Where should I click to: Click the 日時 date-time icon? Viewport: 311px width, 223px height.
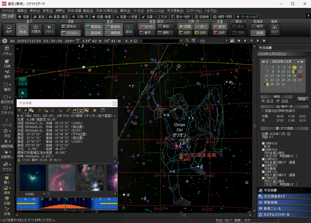pos(7,63)
